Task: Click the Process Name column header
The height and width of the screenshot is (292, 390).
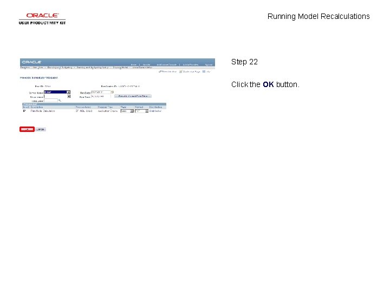Action: pyautogui.click(x=83, y=107)
